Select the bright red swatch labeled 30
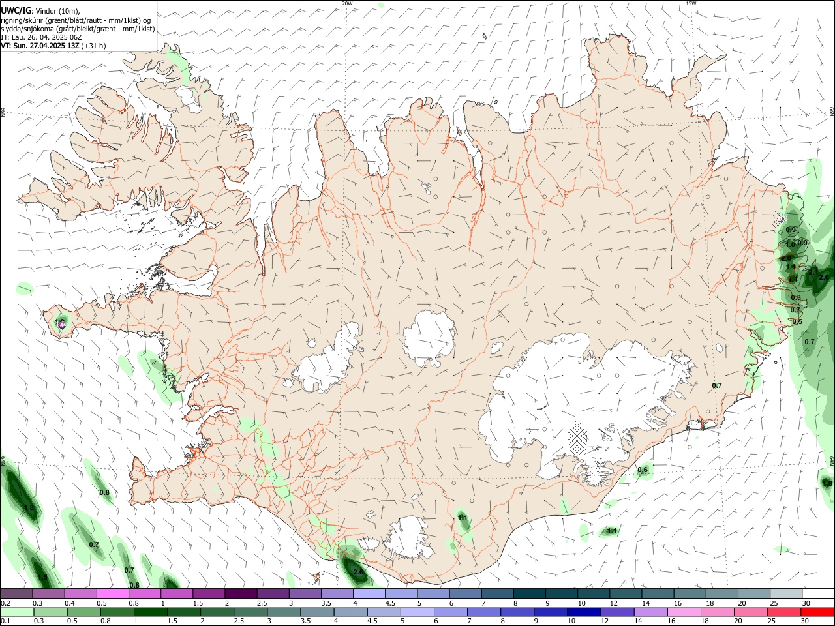The image size is (835, 626). (x=817, y=612)
